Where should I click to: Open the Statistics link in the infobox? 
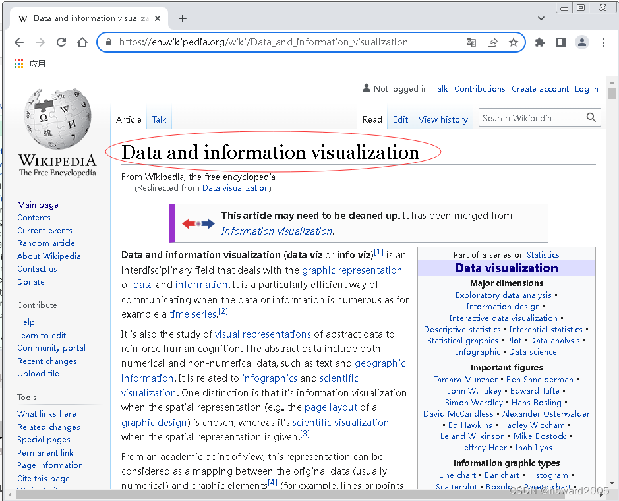click(543, 255)
